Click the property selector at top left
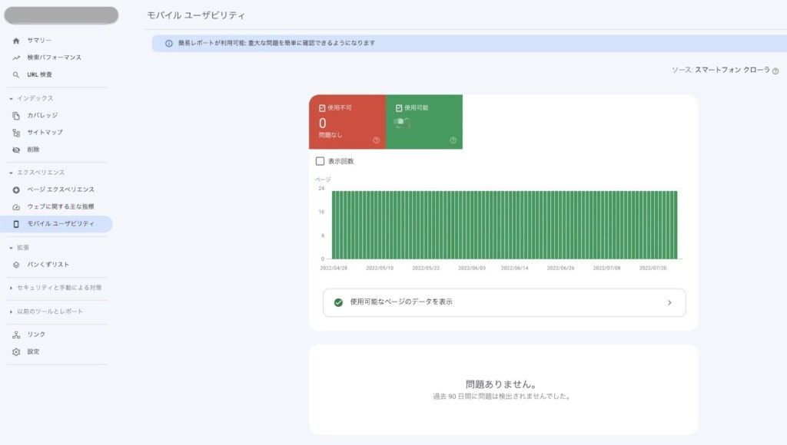 click(x=61, y=15)
